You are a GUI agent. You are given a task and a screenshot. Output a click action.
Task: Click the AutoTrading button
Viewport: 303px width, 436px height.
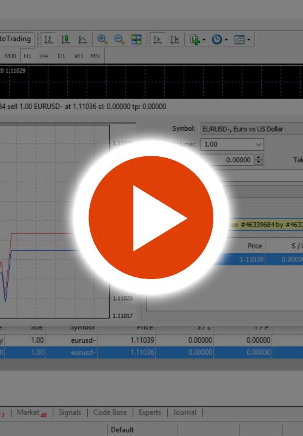click(16, 39)
